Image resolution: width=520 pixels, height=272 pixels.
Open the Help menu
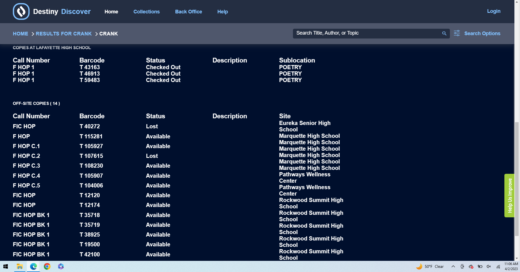coord(223,12)
